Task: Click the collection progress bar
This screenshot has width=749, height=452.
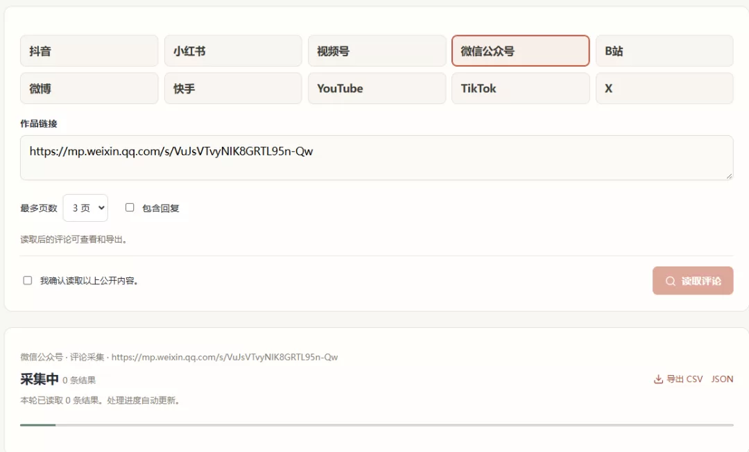Action: 377,425
